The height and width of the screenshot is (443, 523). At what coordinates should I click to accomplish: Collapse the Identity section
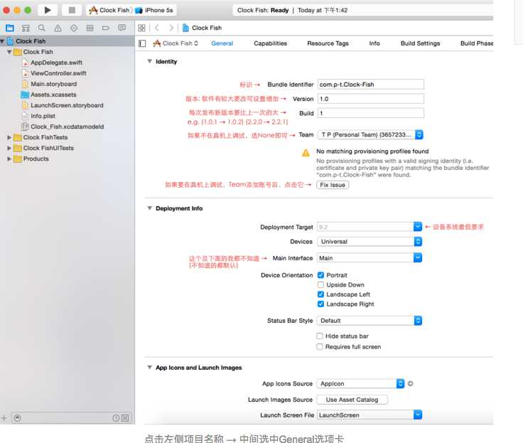point(150,61)
